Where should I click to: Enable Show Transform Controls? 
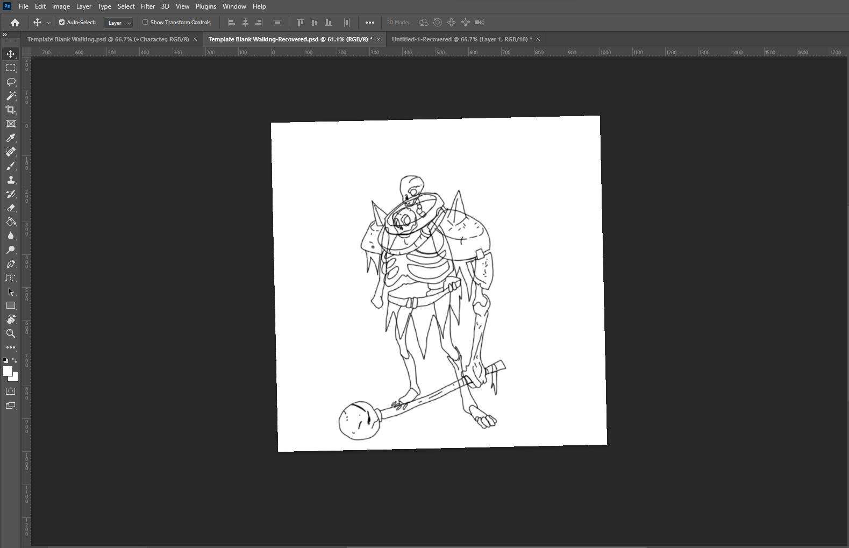point(145,23)
